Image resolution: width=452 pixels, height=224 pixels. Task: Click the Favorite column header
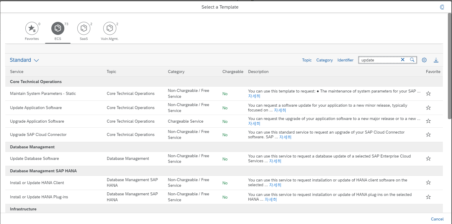[x=433, y=72]
